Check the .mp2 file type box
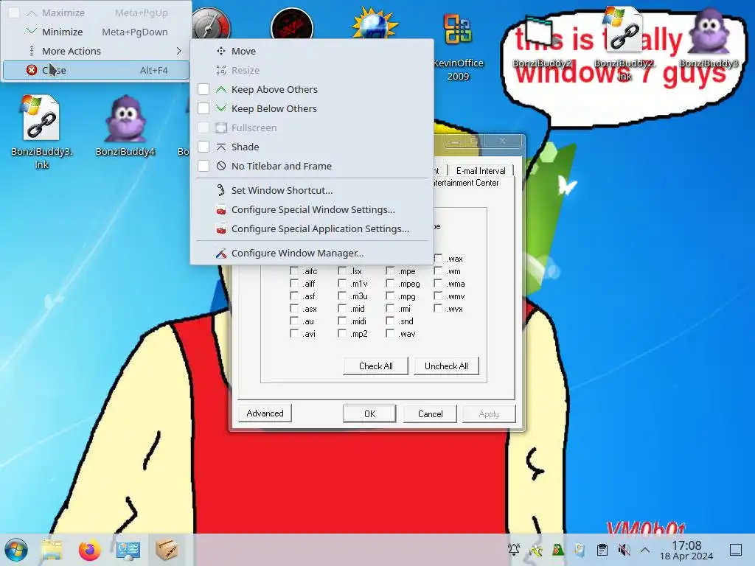 coord(342,334)
